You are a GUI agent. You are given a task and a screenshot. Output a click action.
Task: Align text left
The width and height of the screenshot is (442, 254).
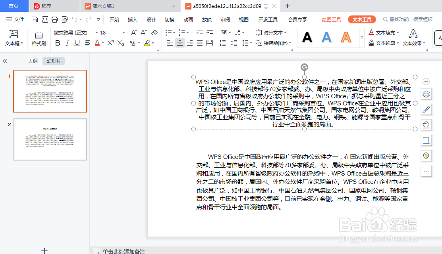point(170,43)
